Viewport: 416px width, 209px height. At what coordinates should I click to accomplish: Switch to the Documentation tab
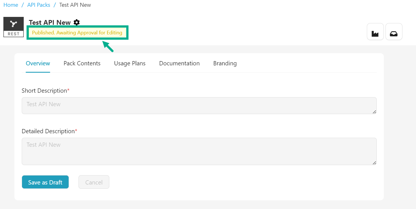pyautogui.click(x=179, y=63)
